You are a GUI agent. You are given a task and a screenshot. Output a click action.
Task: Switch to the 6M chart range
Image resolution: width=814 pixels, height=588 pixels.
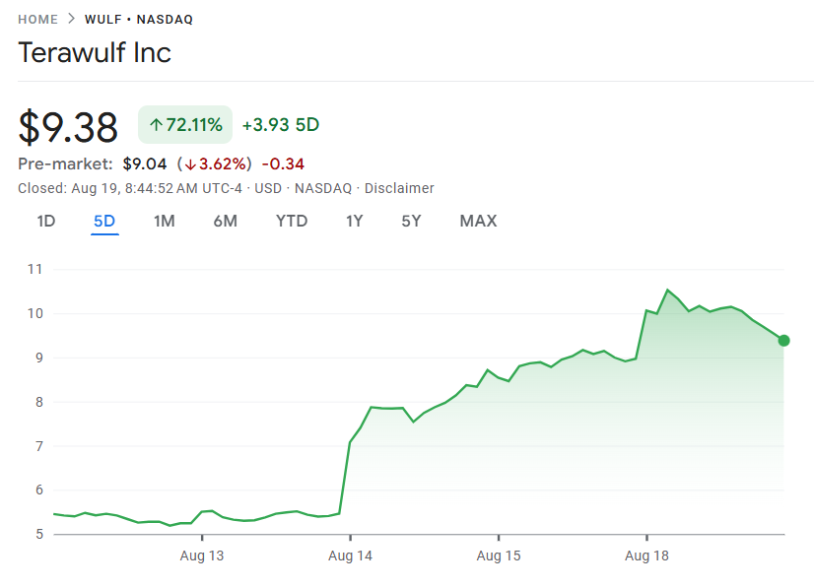point(225,221)
